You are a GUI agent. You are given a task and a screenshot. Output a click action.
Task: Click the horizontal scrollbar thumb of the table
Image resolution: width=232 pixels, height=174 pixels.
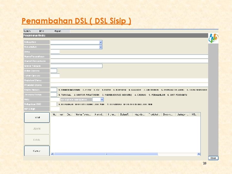click(106, 154)
